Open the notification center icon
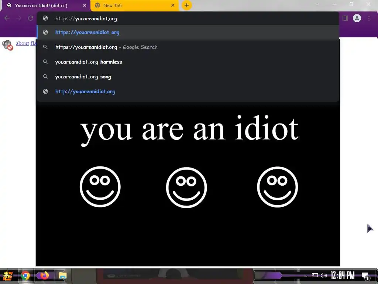 point(365,276)
